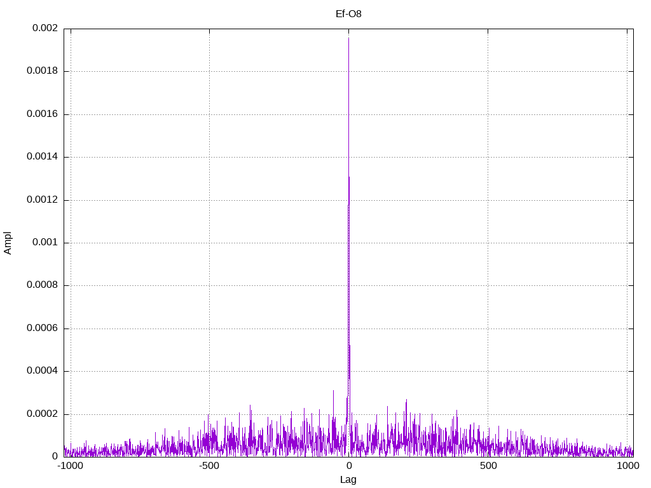Click the 0 tick label under x-axis
651x488 pixels.
click(x=349, y=466)
